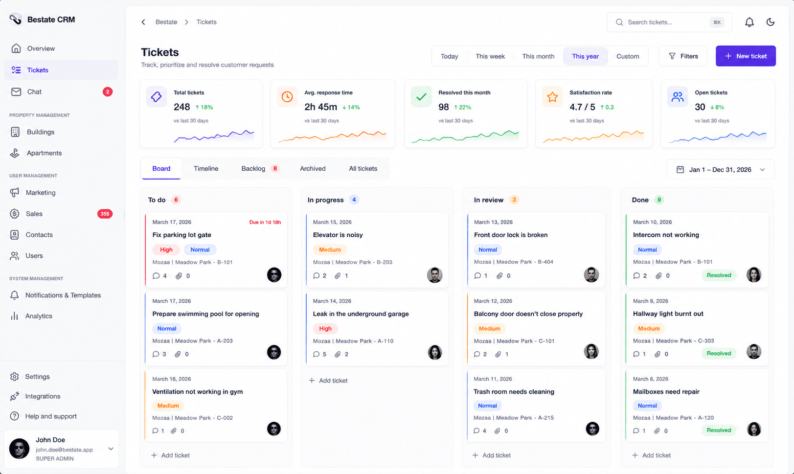
Task: Select This year time range
Action: tap(585, 56)
